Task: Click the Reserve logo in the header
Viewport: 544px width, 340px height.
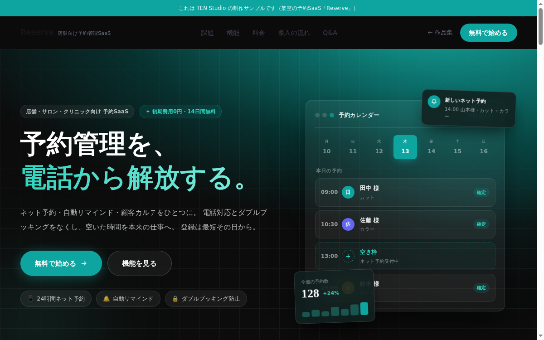Action: [37, 32]
